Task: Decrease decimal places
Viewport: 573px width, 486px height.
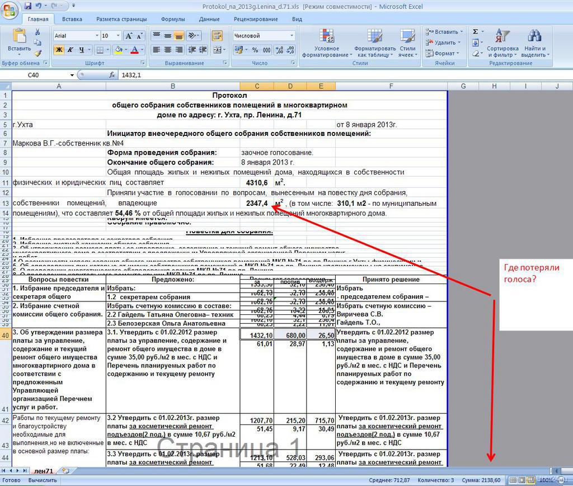Action: [290, 50]
